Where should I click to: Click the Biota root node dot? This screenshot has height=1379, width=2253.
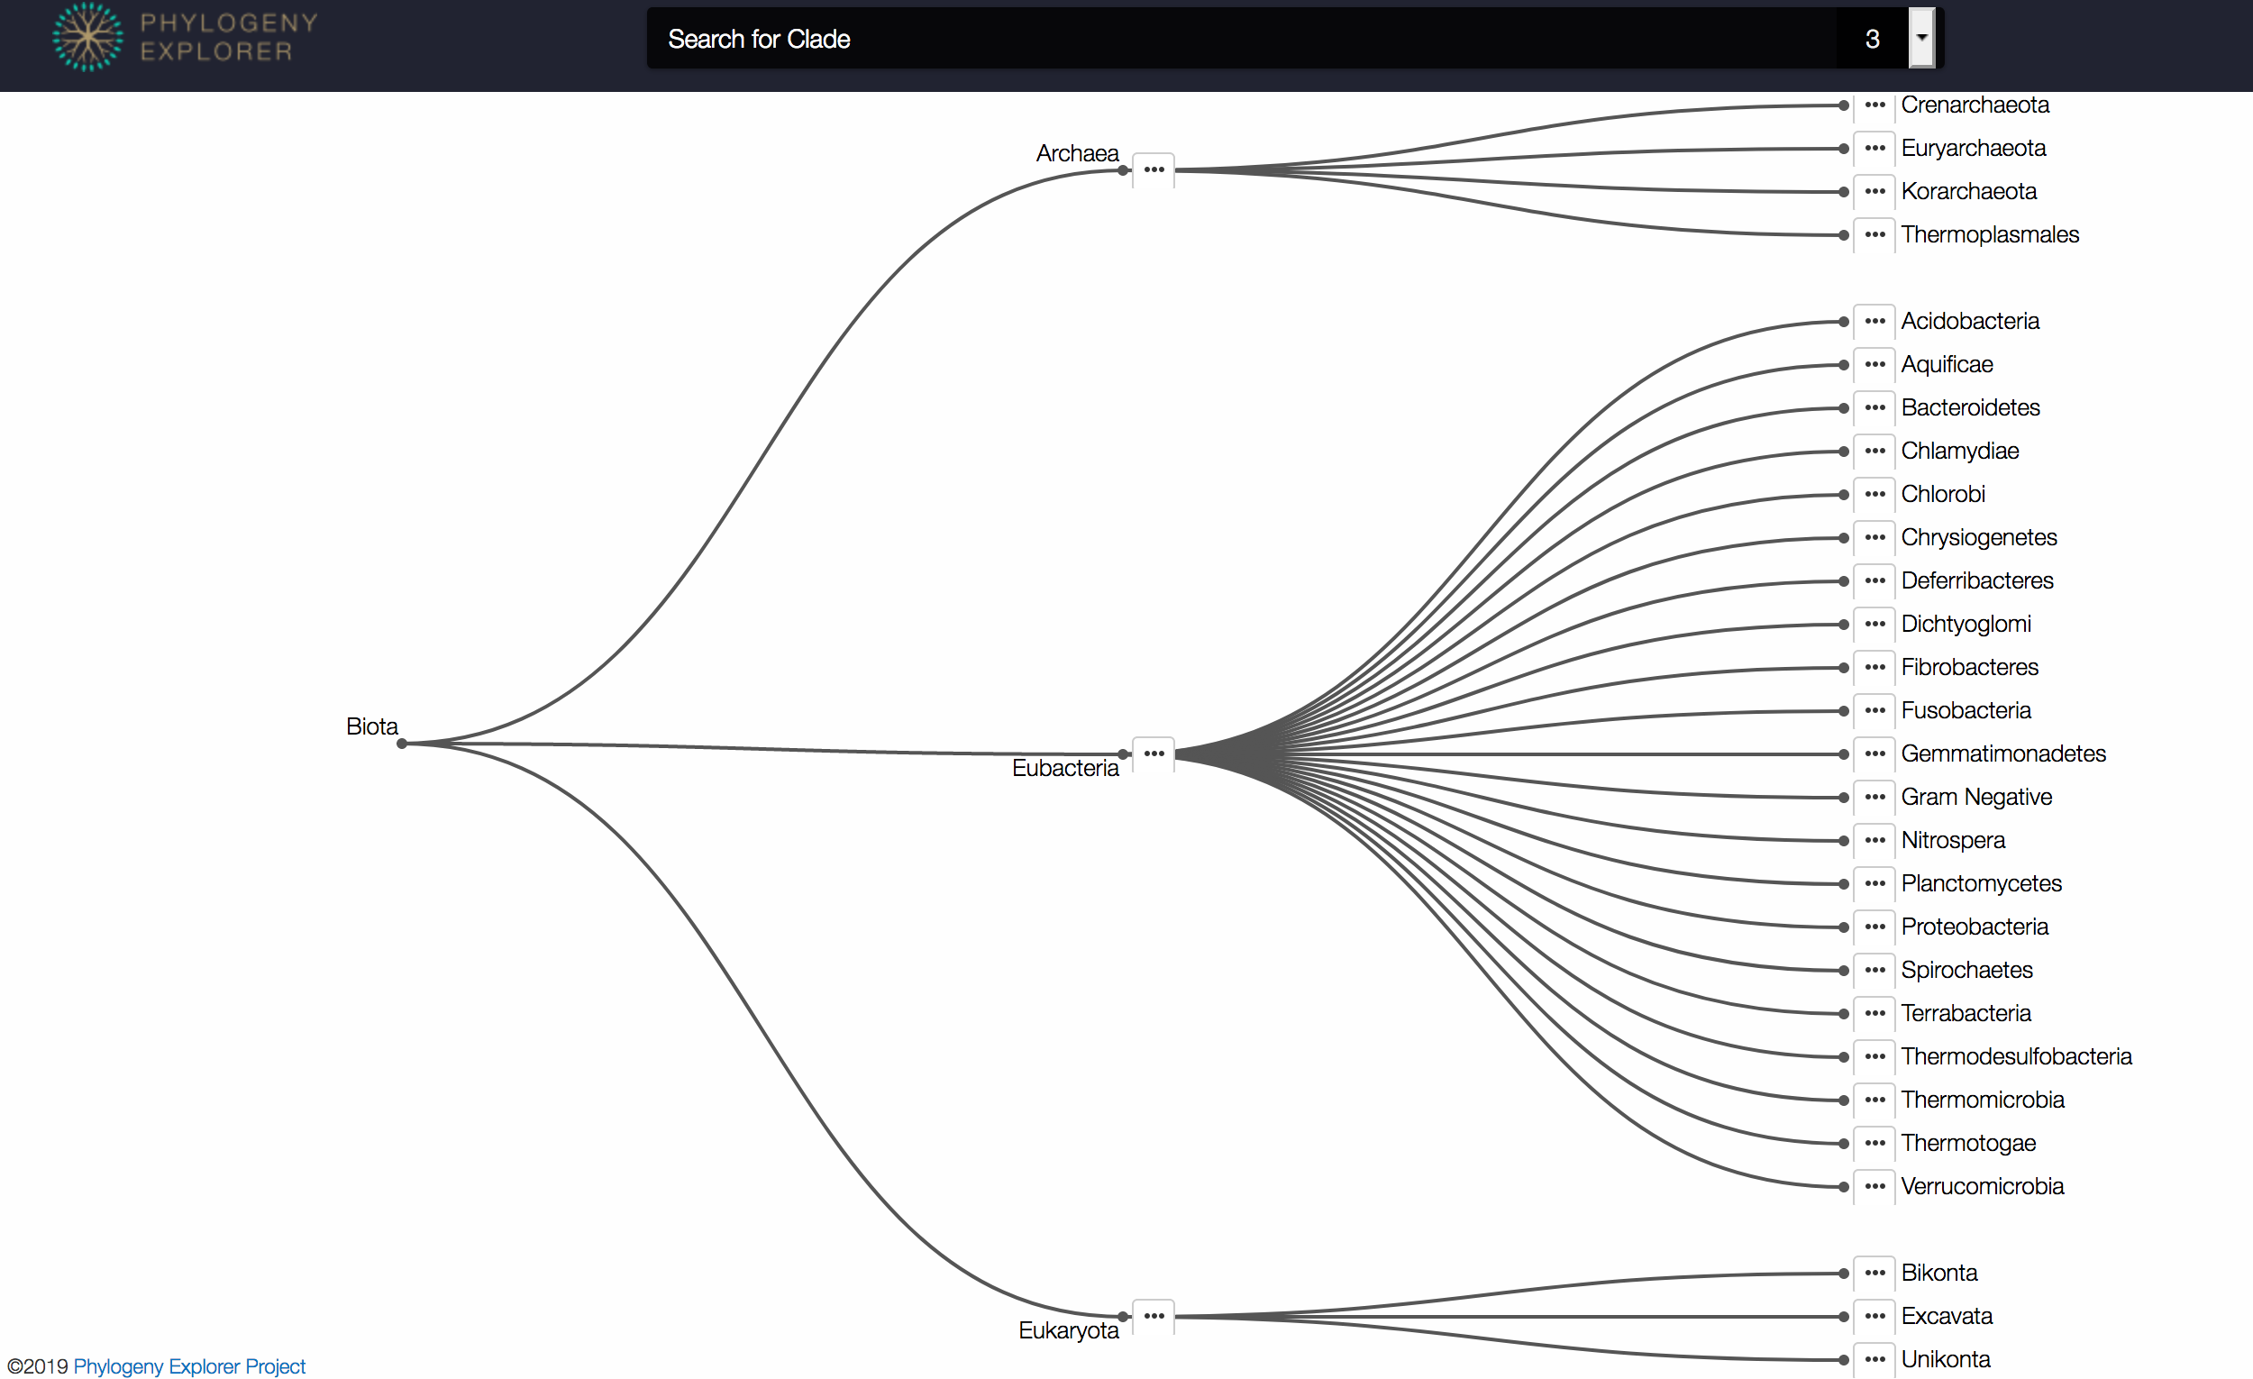401,744
